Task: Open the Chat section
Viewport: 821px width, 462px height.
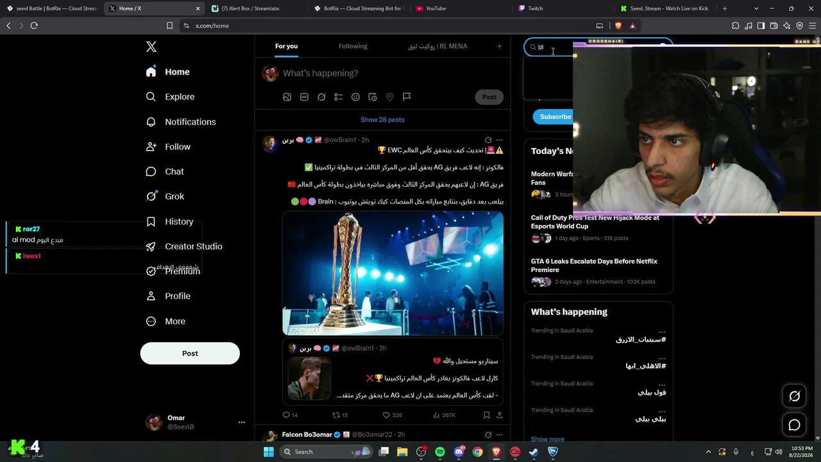Action: coord(165,172)
